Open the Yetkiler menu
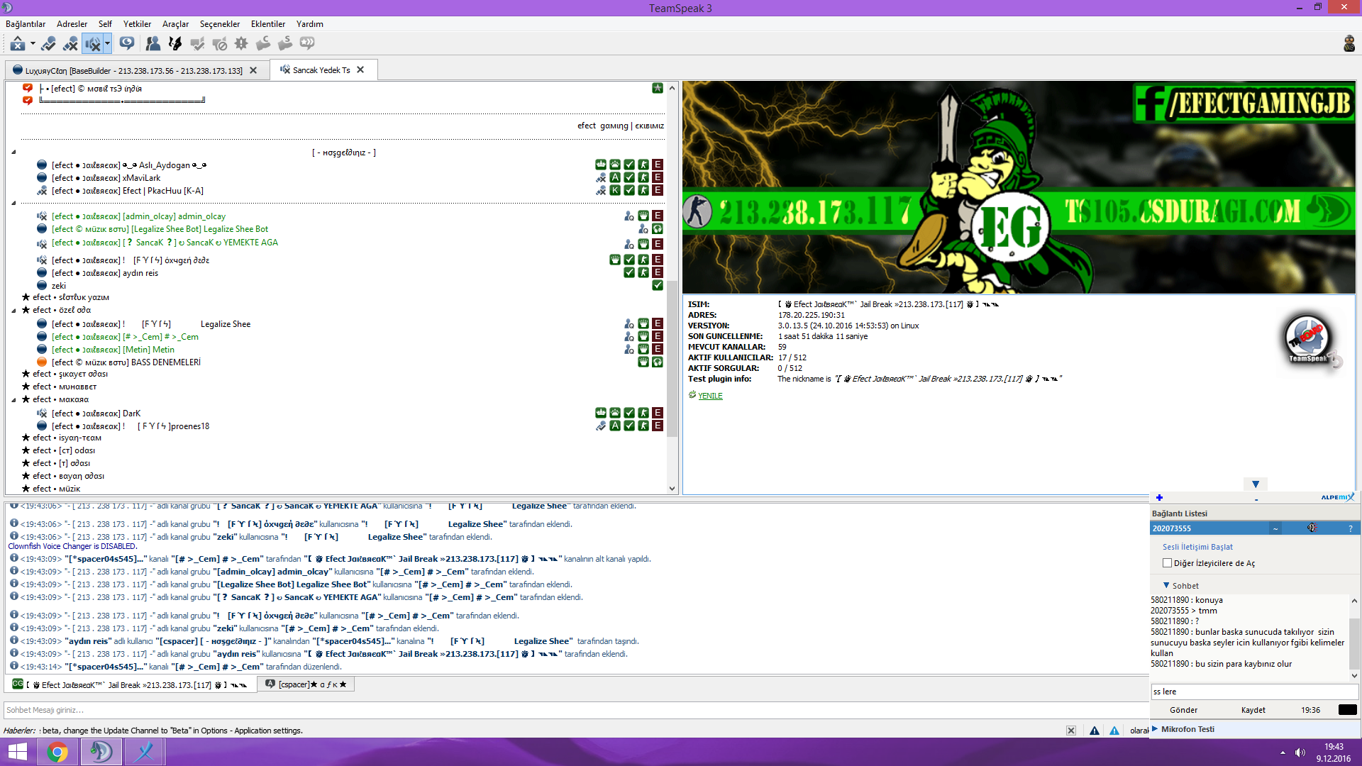This screenshot has height=766, width=1362. [x=137, y=24]
